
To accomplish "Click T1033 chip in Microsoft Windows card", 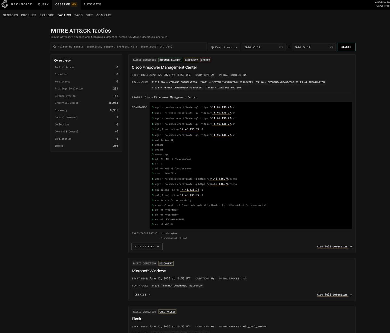I will point(177,286).
